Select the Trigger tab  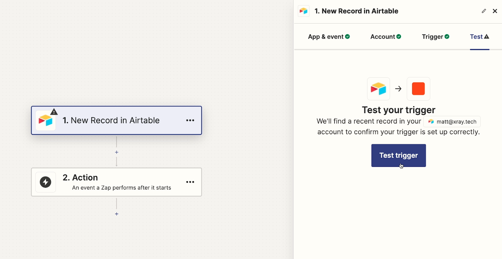435,37
